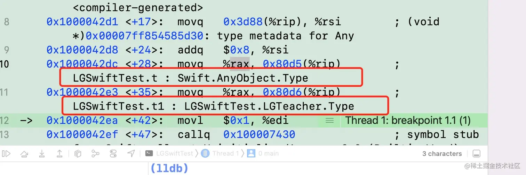Viewport: 526px width, 175px height.
Task: Click the Thread 1: breakpoint 1.1 label
Action: pyautogui.click(x=408, y=121)
